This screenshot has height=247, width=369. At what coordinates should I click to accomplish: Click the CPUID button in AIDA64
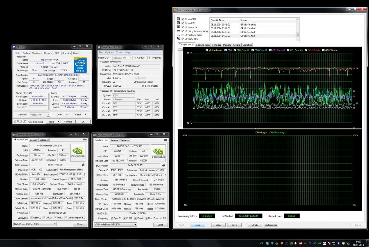pyautogui.click(x=255, y=225)
